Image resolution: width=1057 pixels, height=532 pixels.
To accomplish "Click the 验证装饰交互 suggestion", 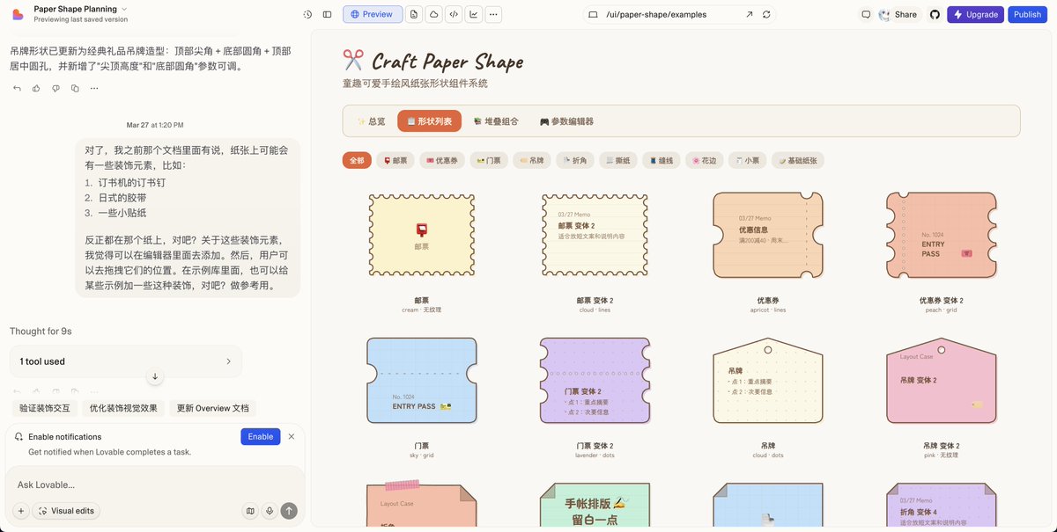I will pos(45,408).
